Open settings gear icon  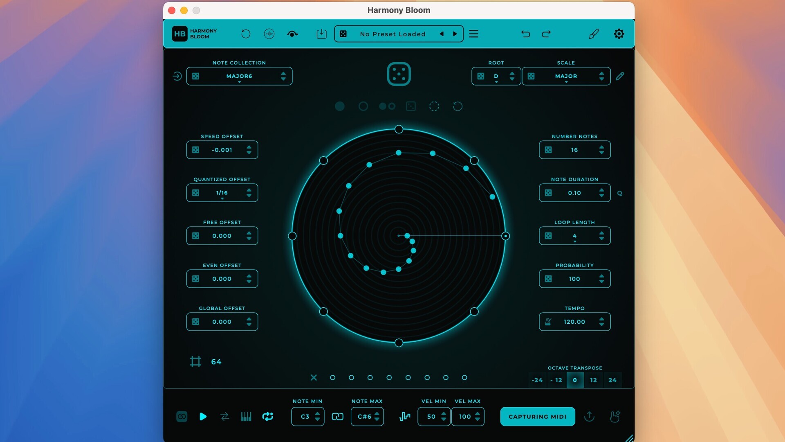[619, 34]
